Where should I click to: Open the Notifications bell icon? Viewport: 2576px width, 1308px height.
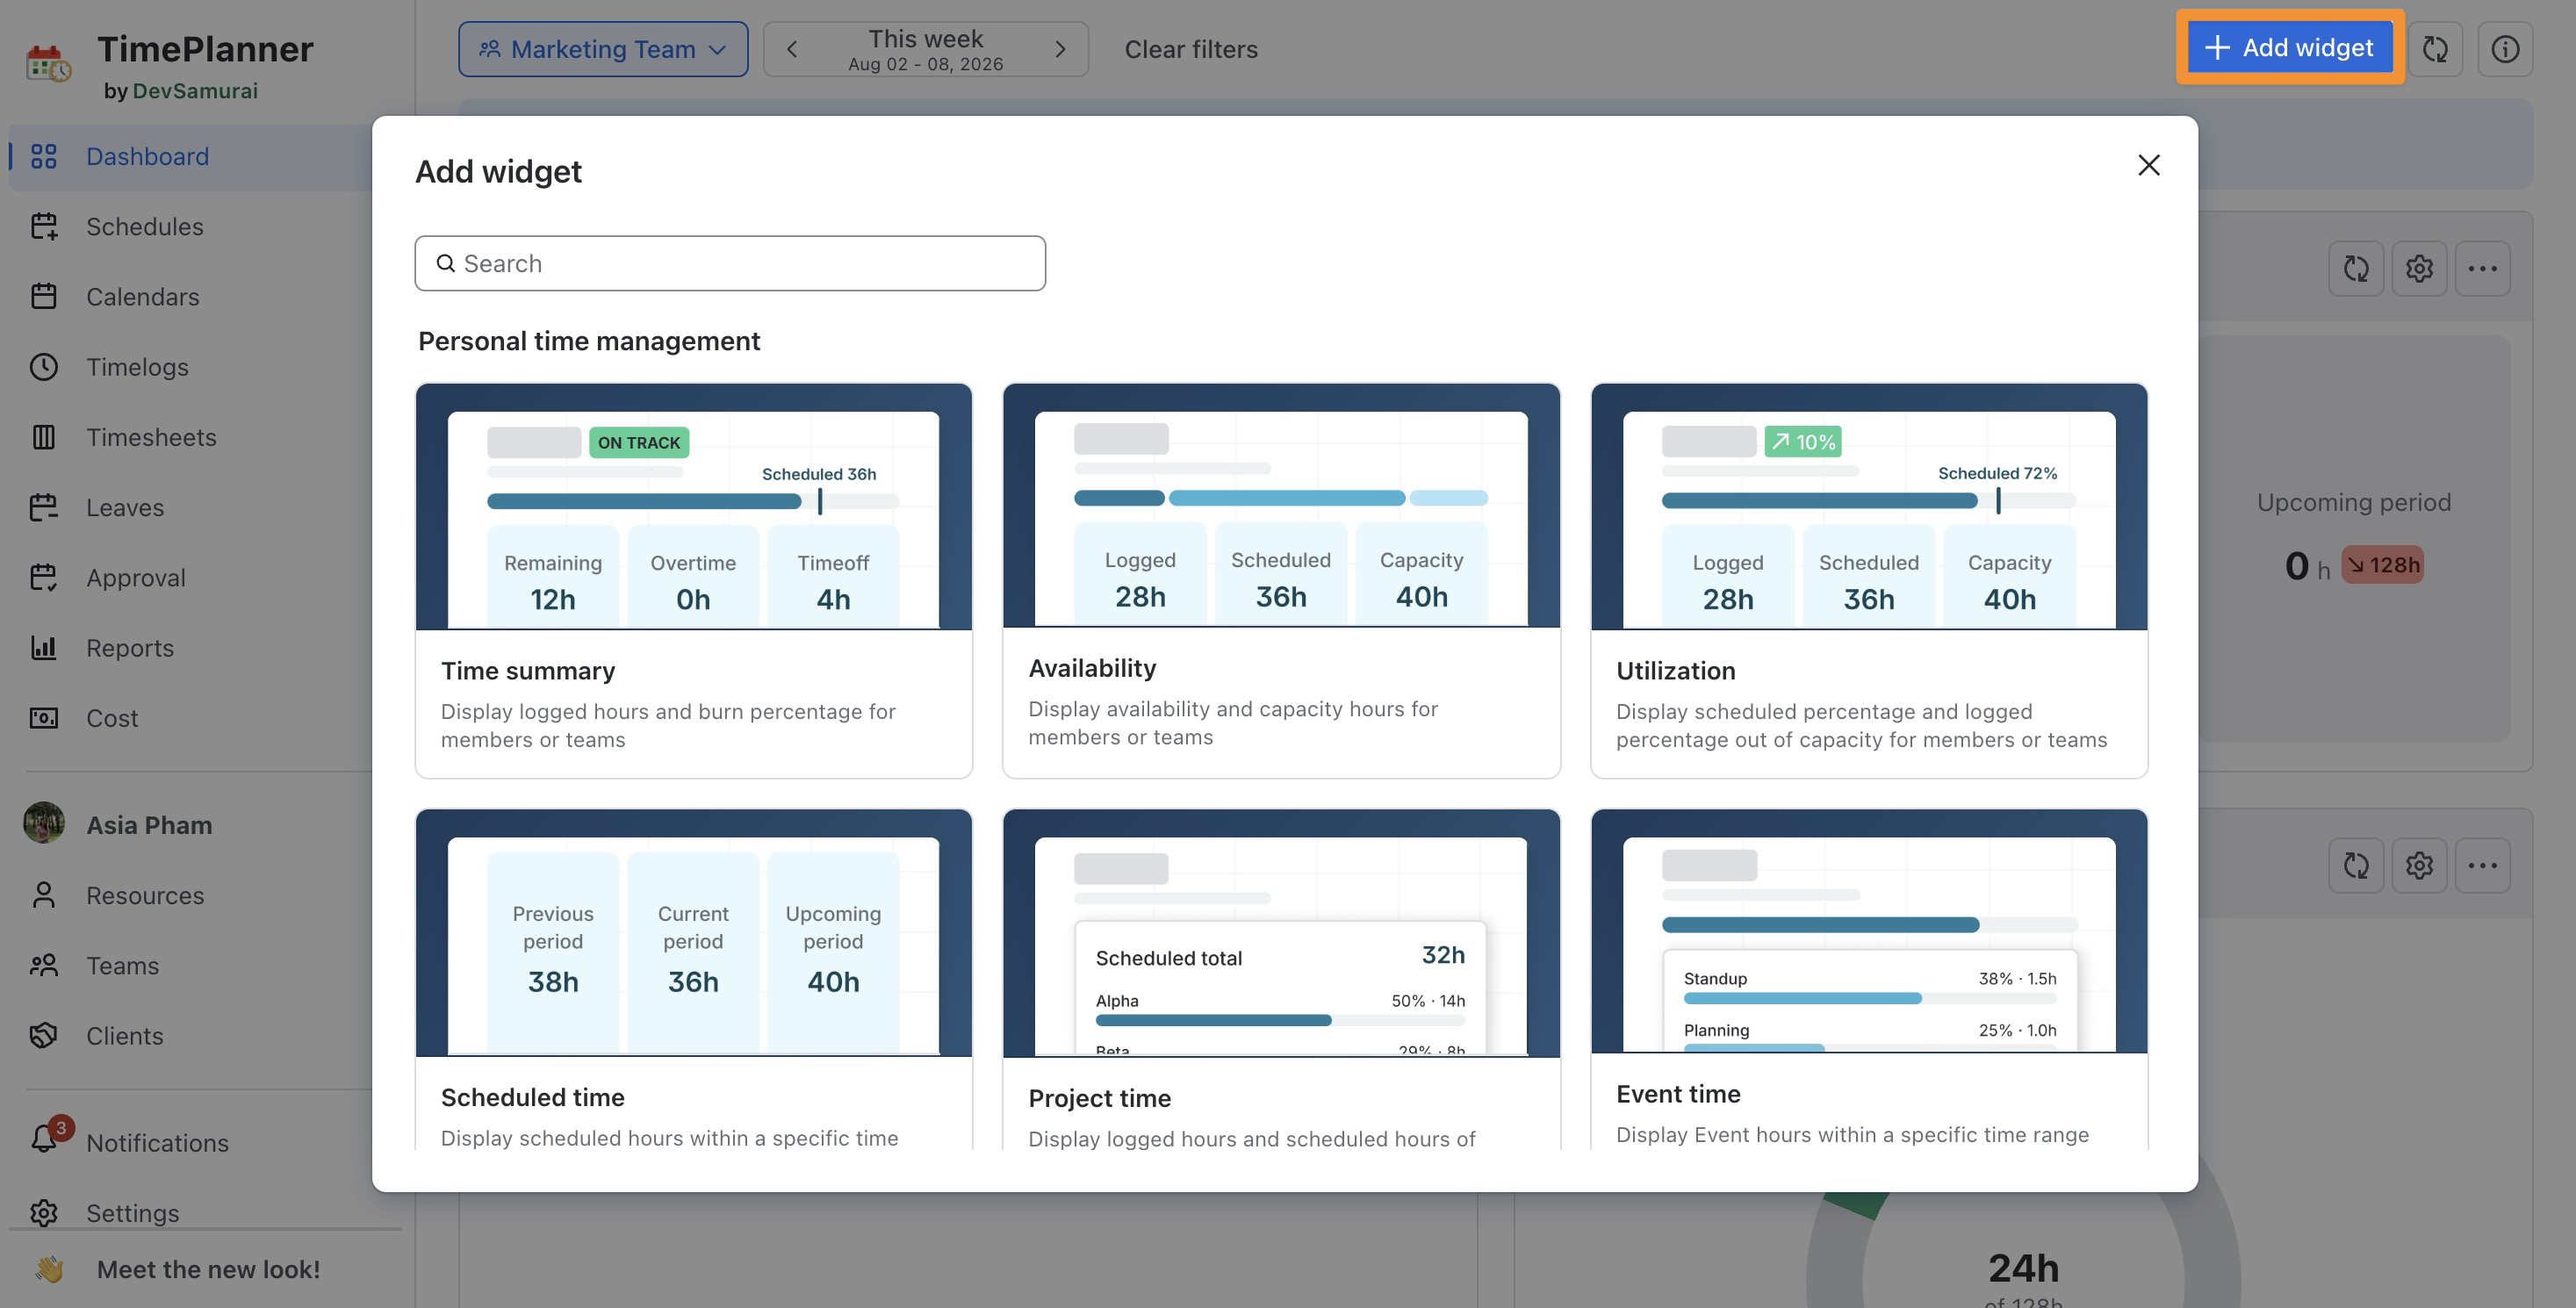43,1140
